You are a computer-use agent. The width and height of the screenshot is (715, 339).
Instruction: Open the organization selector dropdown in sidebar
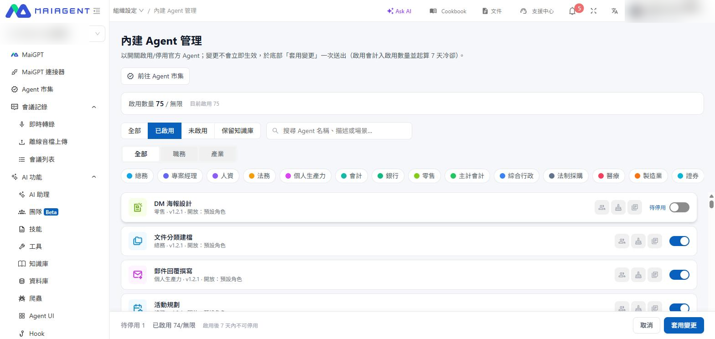click(x=97, y=34)
